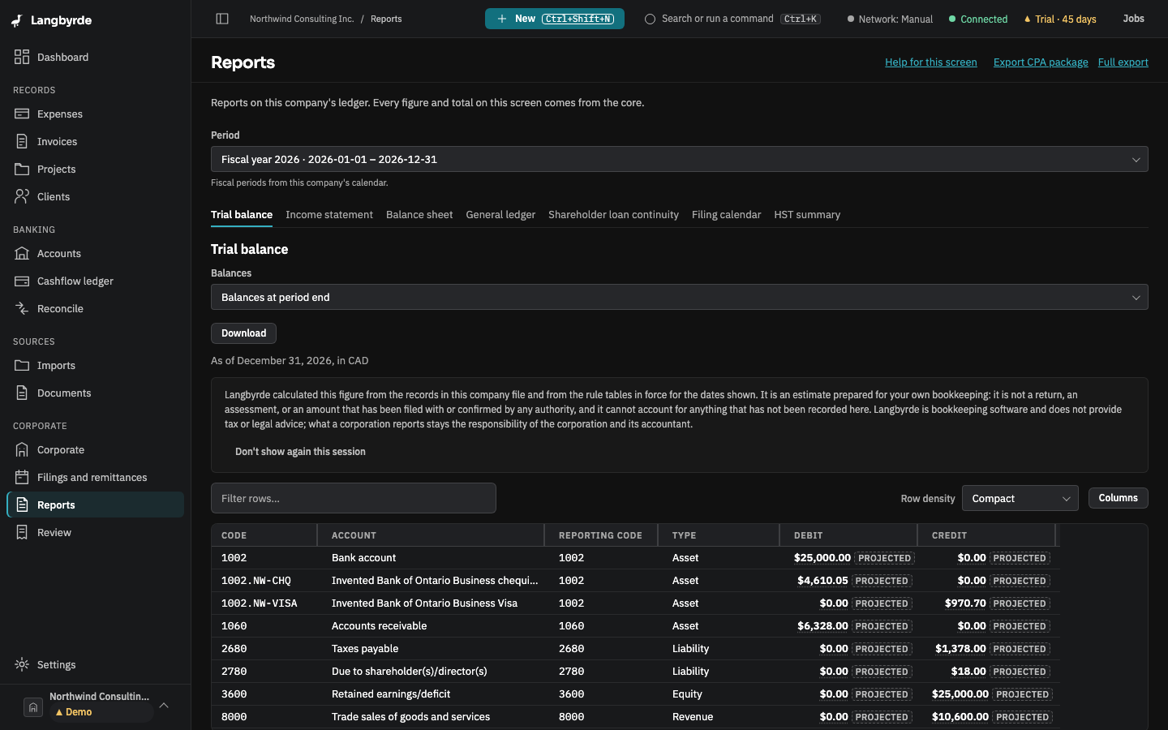Click the Reconcile arrows icon
The width and height of the screenshot is (1168, 730).
22,308
